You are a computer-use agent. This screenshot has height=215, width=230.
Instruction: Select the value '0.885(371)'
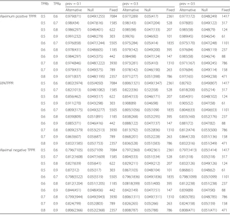click(x=73, y=123)
